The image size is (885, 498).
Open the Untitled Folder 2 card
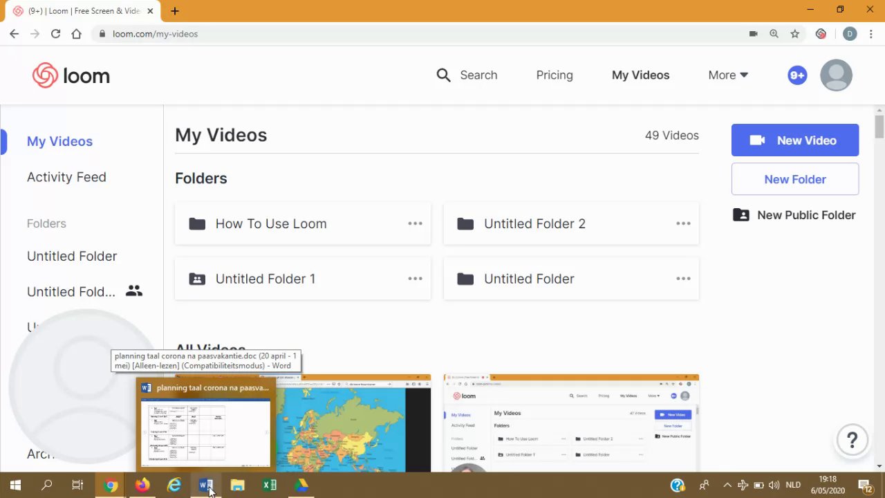(571, 223)
